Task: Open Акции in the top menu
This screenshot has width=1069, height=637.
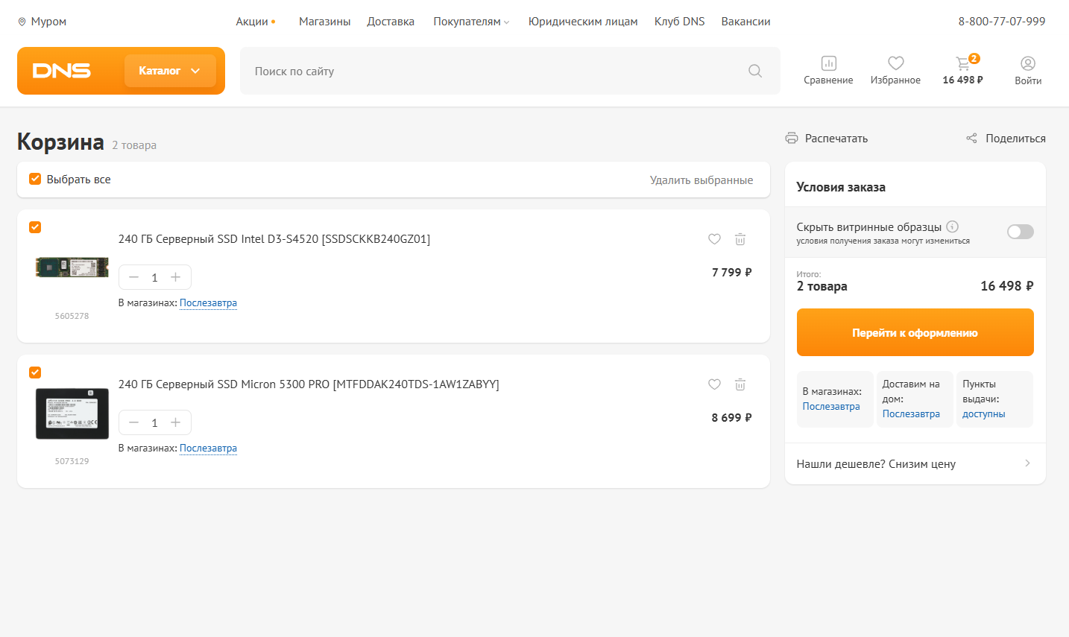Action: point(252,22)
